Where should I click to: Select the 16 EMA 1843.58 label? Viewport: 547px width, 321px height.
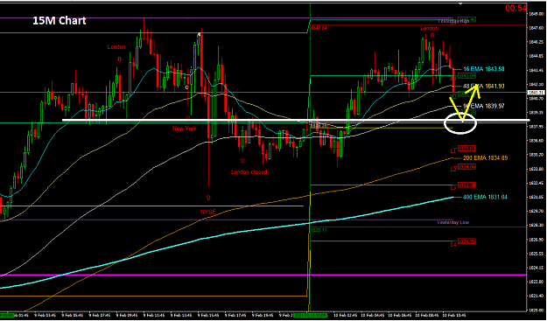484,69
